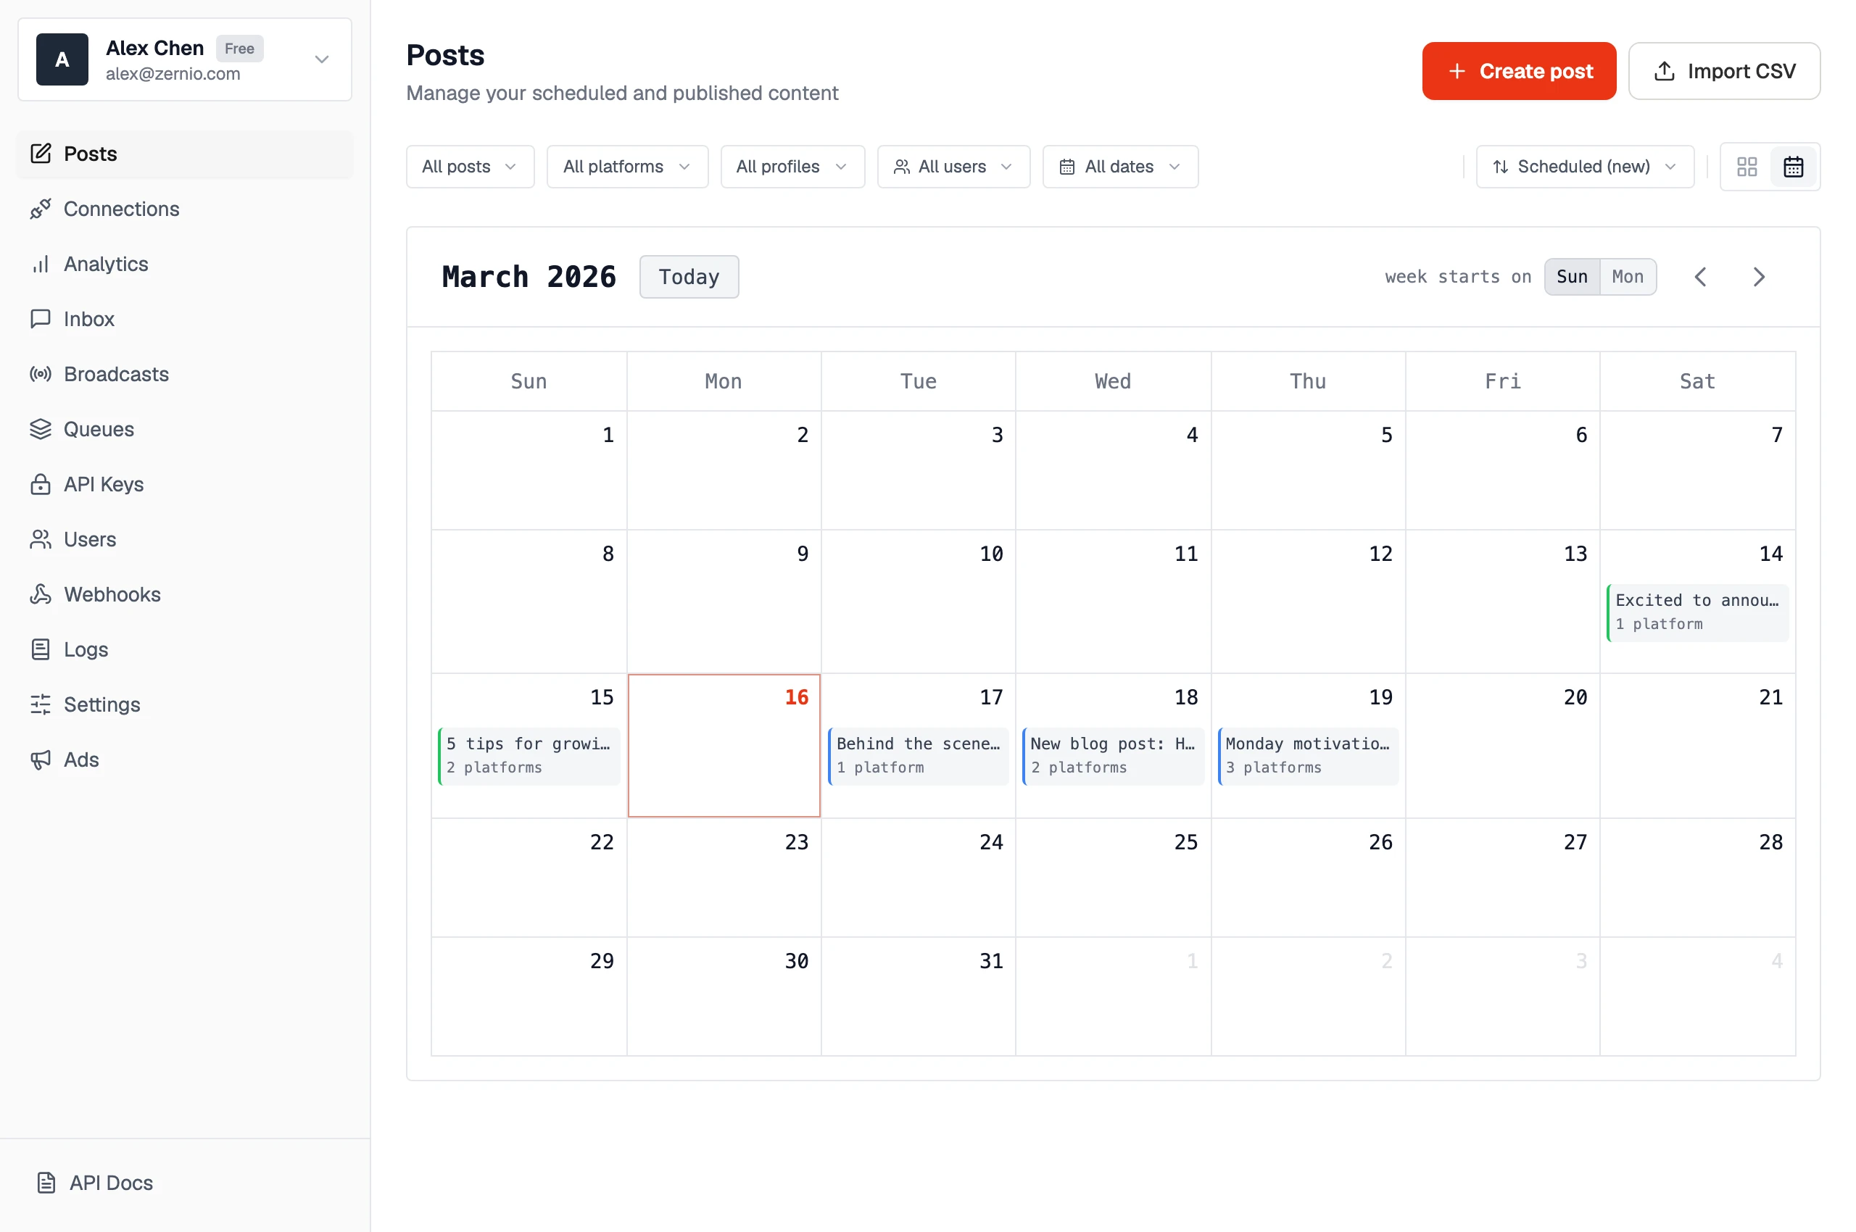
Task: Open Analytics from the sidebar
Action: coord(104,264)
